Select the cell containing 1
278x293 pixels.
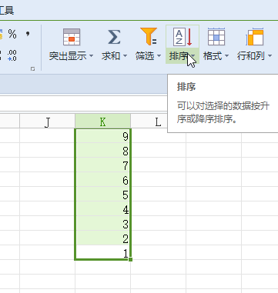102,252
